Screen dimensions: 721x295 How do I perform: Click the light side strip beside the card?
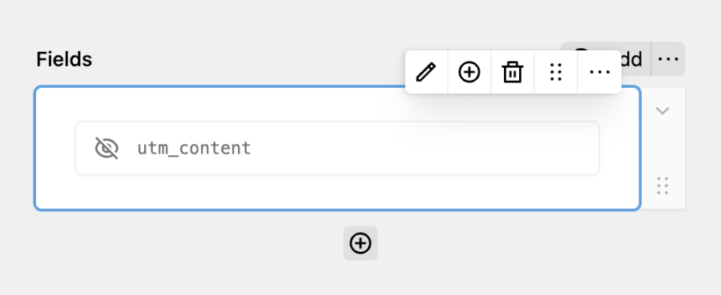[663, 147]
